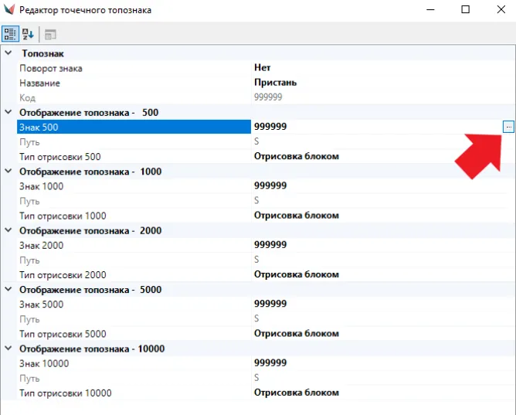Collapse Отображение топознака - 1000 section
The width and height of the screenshot is (516, 415).
click(8, 172)
